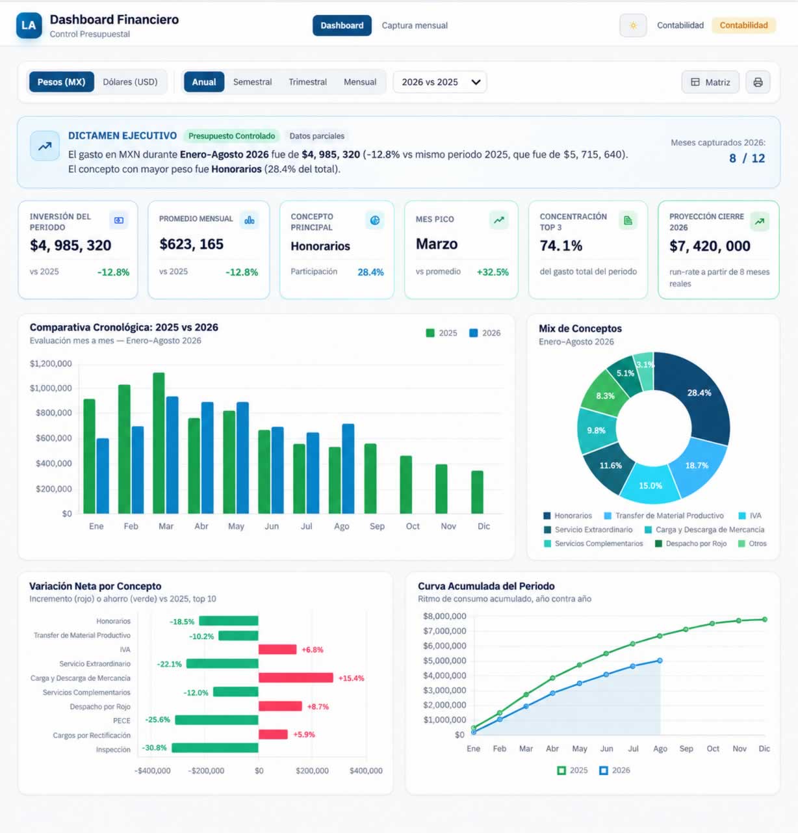Click the Ago point on 2026 cumulative curve
The width and height of the screenshot is (798, 833).
pos(660,661)
